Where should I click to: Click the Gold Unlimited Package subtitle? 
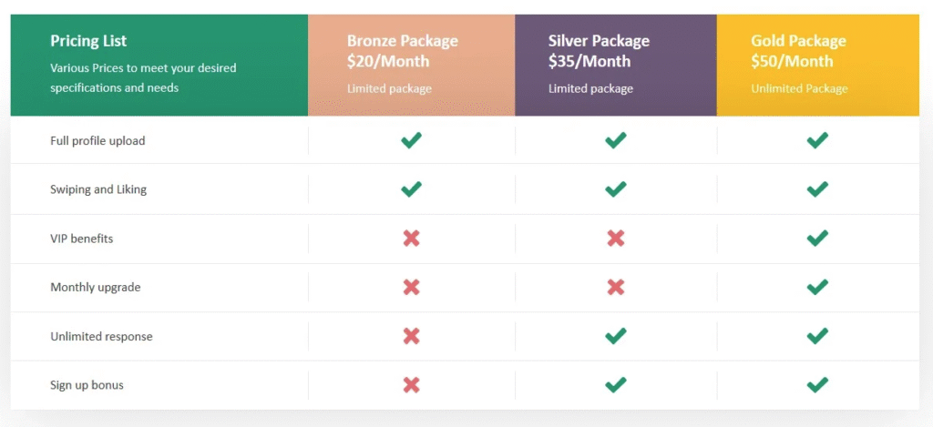click(x=799, y=88)
